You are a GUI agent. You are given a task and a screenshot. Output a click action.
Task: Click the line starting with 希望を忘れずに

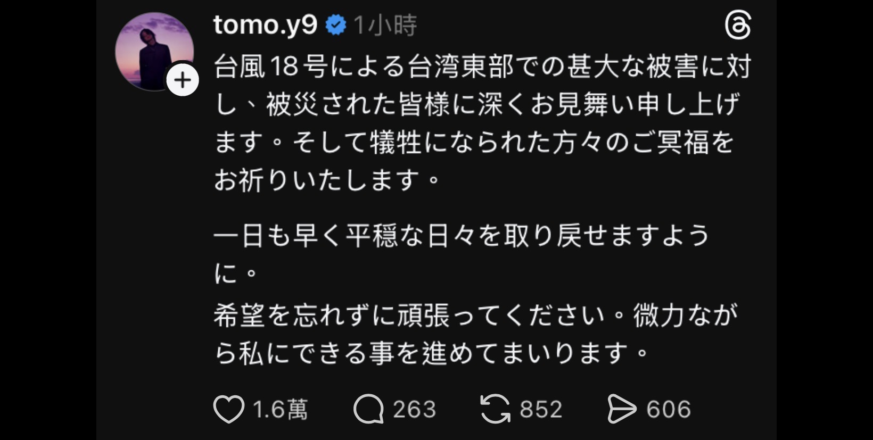point(475,316)
